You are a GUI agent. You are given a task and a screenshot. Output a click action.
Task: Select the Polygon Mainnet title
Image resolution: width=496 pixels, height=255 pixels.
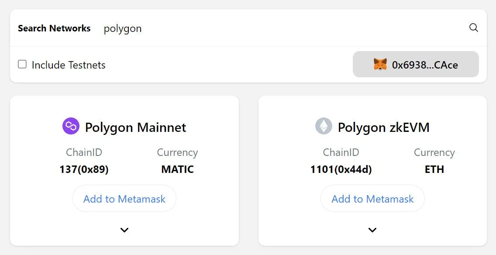tap(136, 127)
